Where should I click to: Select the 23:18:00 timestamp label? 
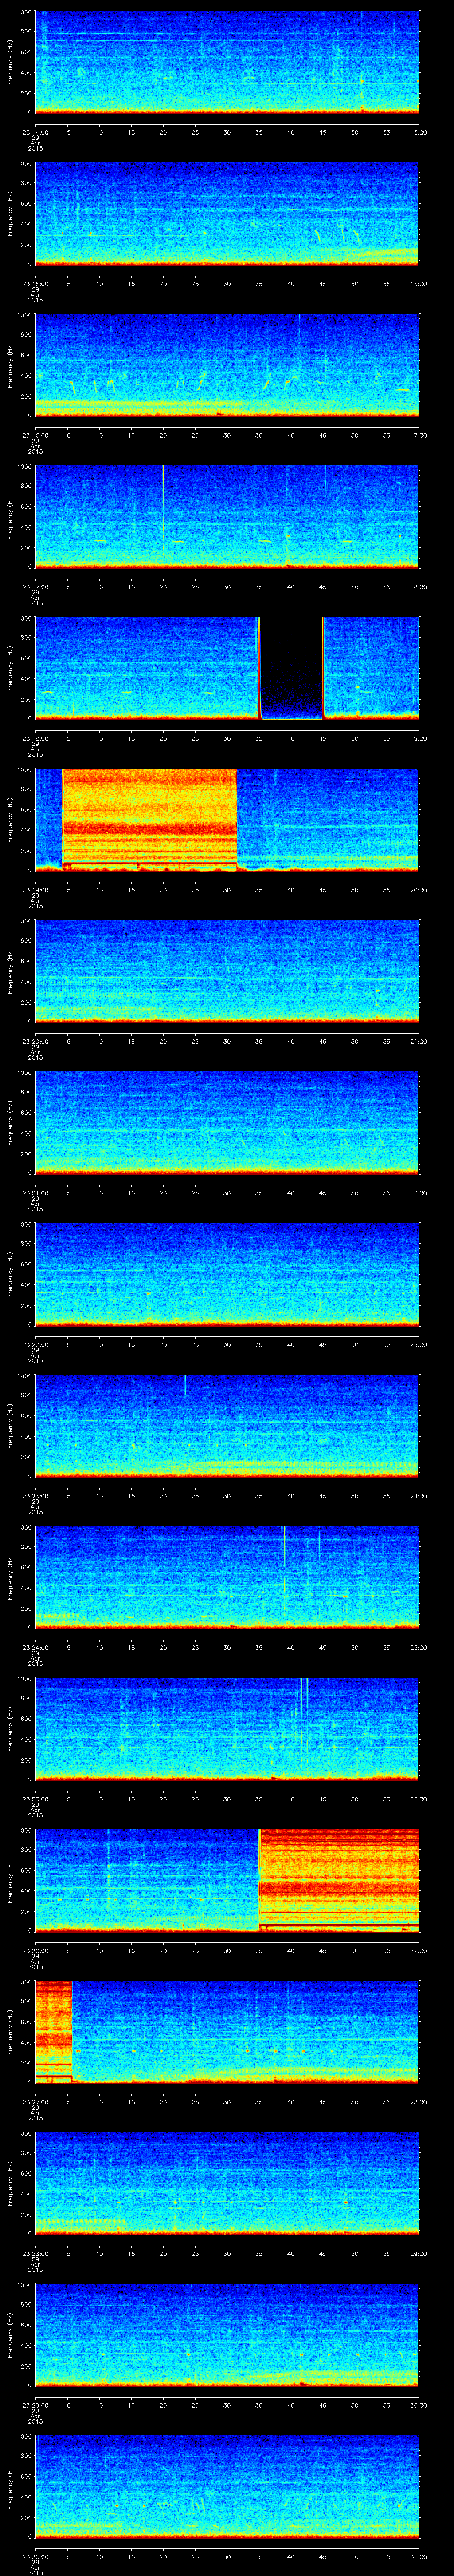pos(35,738)
